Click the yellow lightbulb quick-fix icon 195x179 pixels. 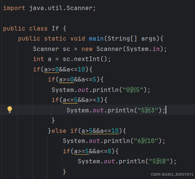point(10,110)
